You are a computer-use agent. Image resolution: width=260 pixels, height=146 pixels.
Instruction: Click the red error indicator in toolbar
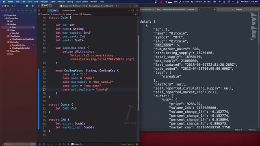coord(117,6)
